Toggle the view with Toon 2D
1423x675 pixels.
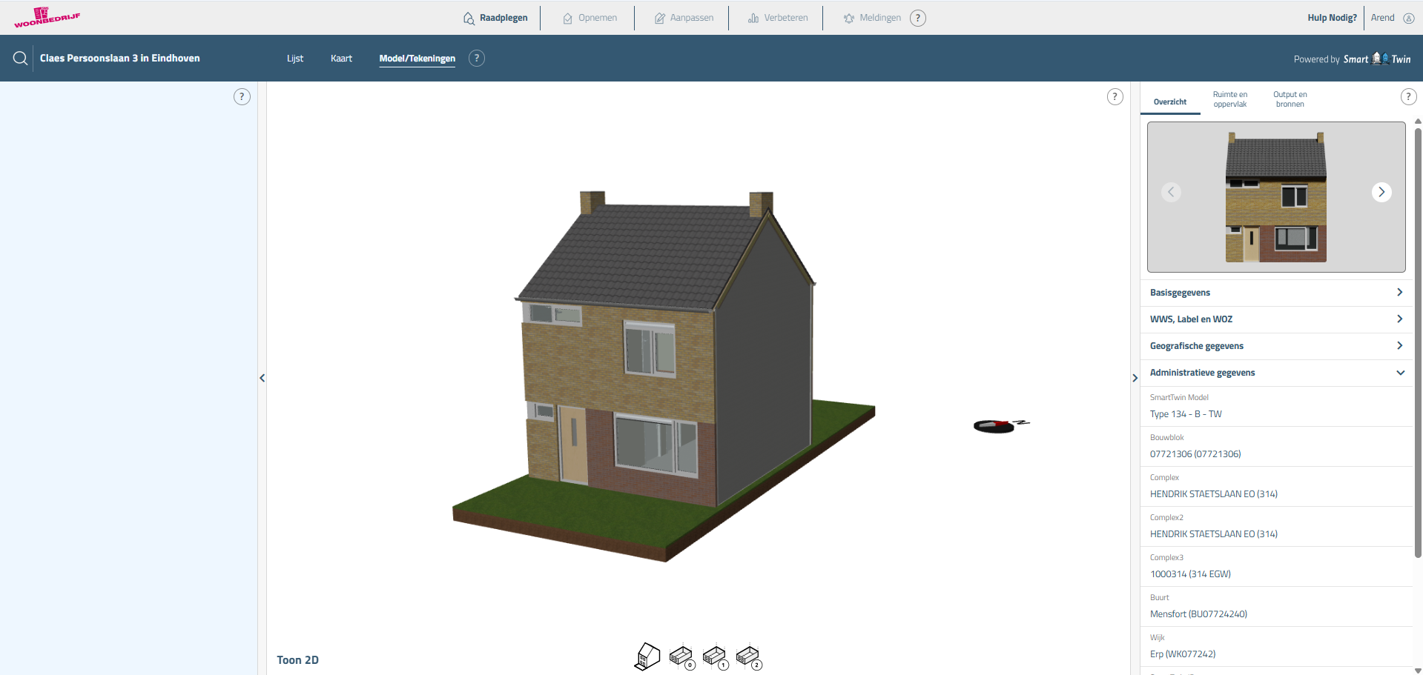[297, 660]
